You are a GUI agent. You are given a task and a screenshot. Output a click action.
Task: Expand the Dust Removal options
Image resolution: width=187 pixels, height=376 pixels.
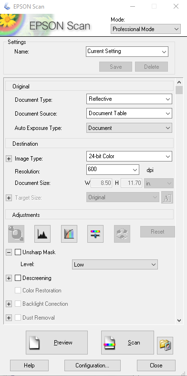pyautogui.click(x=9, y=318)
